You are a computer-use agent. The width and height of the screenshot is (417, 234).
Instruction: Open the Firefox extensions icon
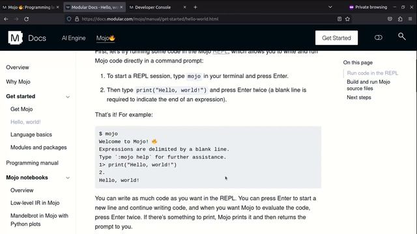400,19
